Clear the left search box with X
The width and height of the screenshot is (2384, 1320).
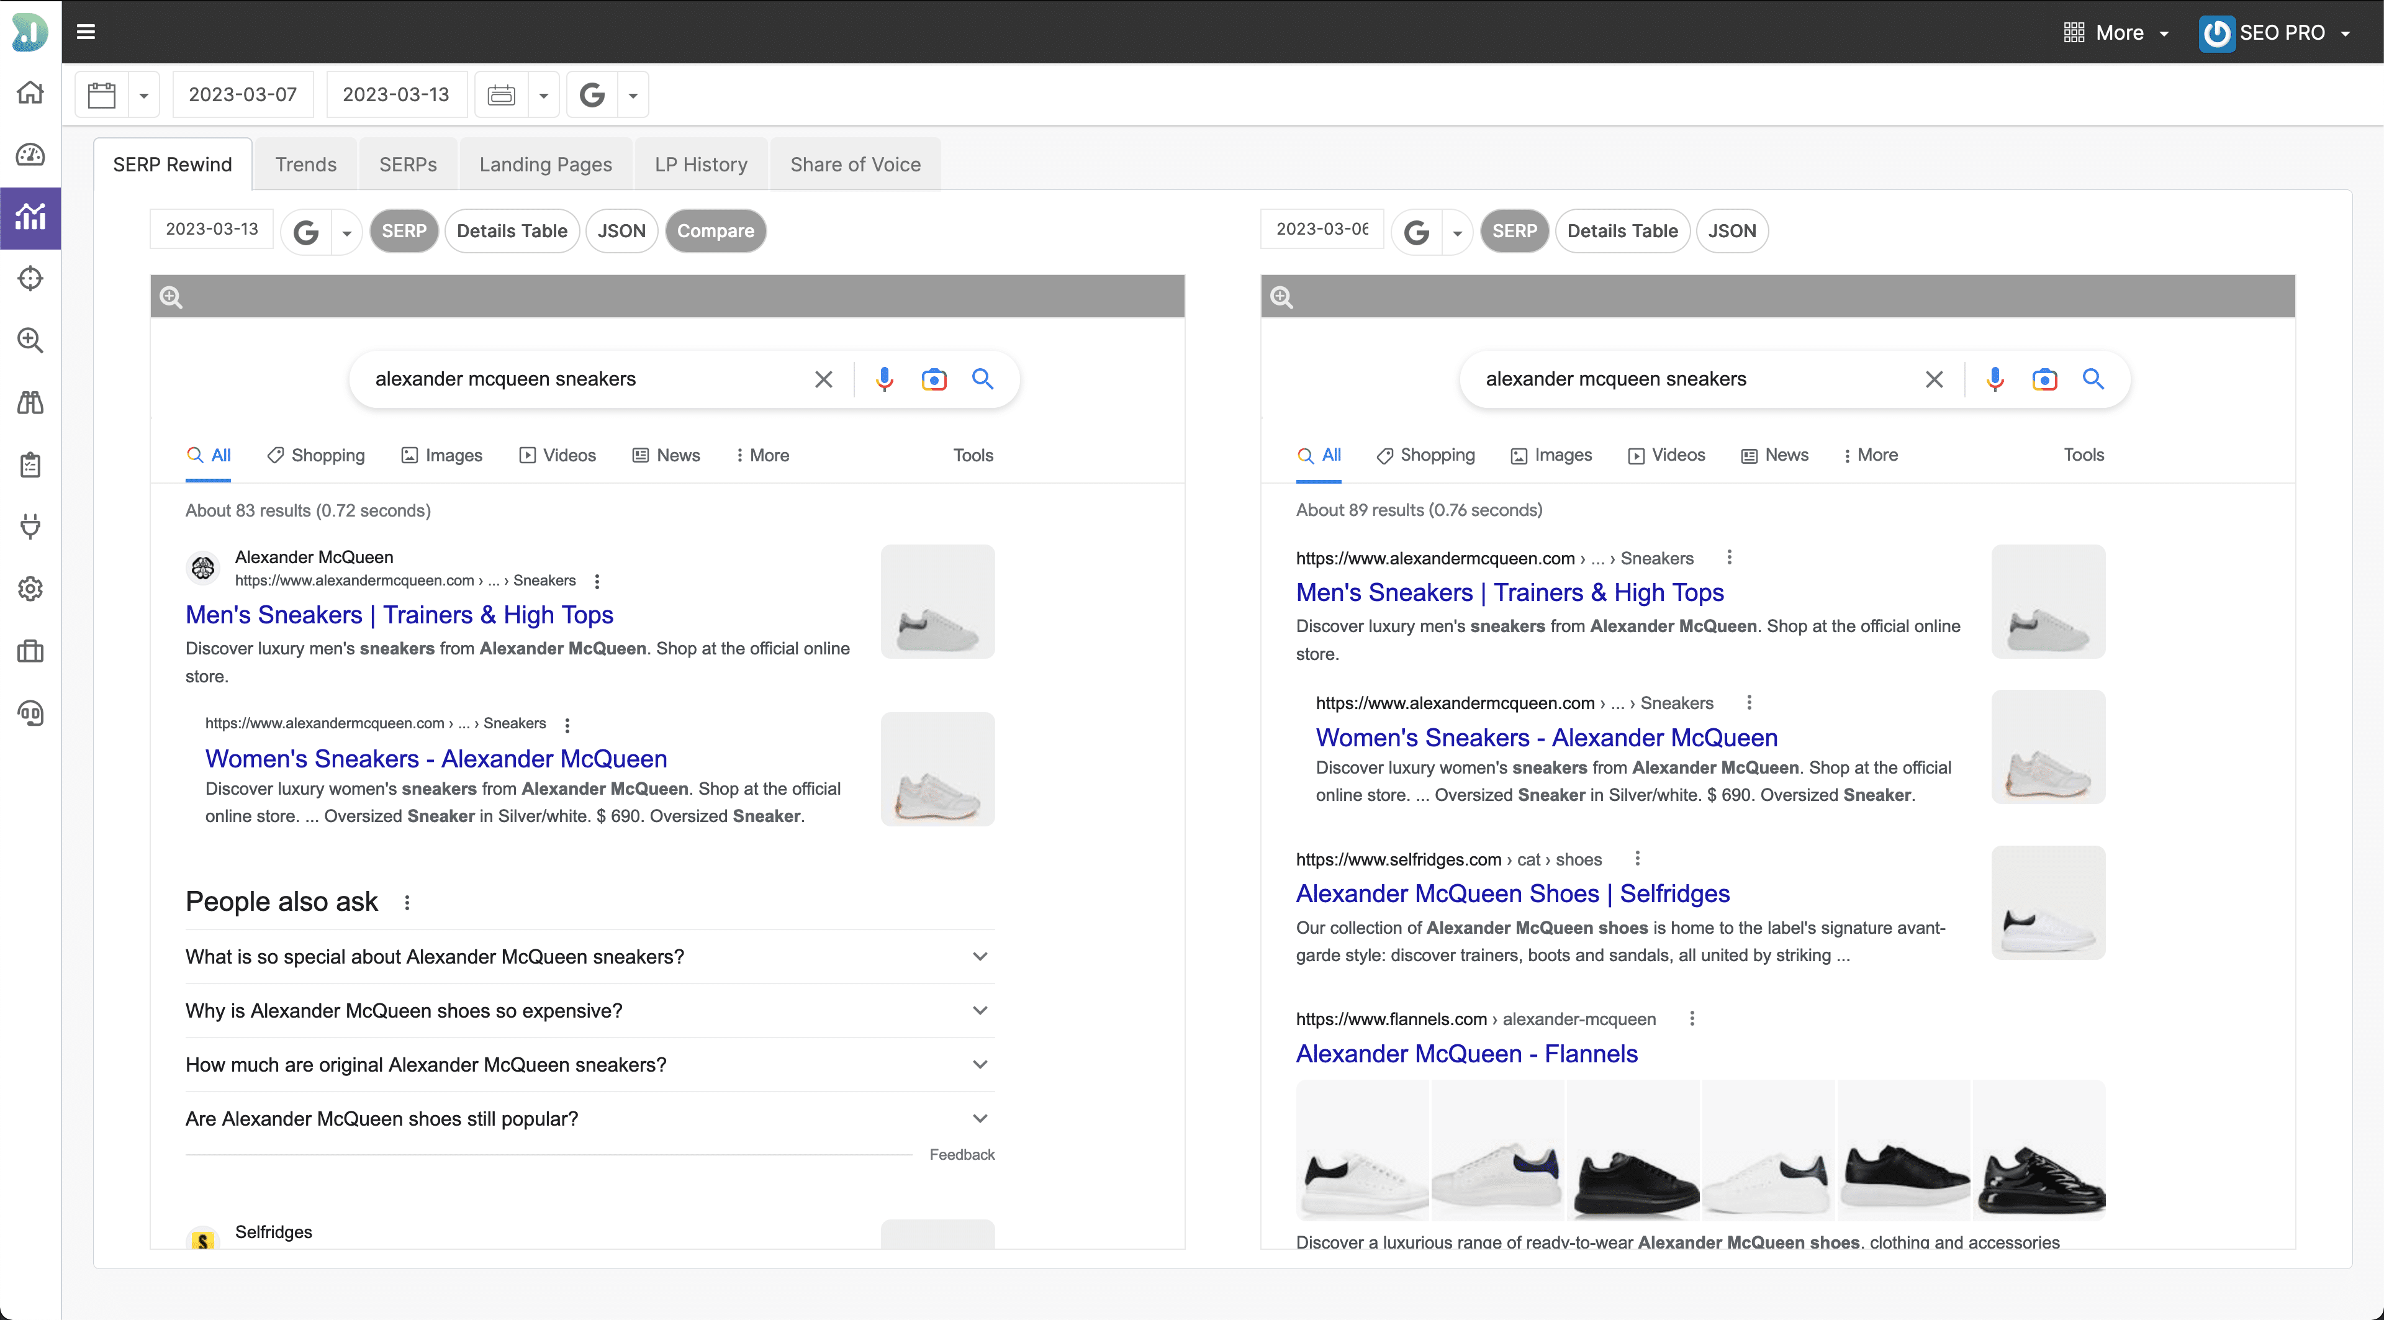click(824, 379)
